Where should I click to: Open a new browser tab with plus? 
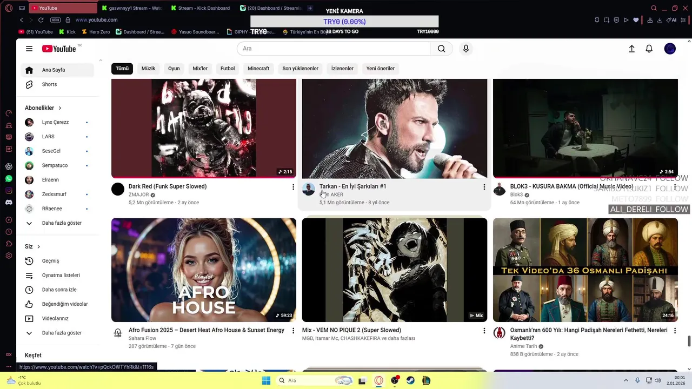click(310, 8)
